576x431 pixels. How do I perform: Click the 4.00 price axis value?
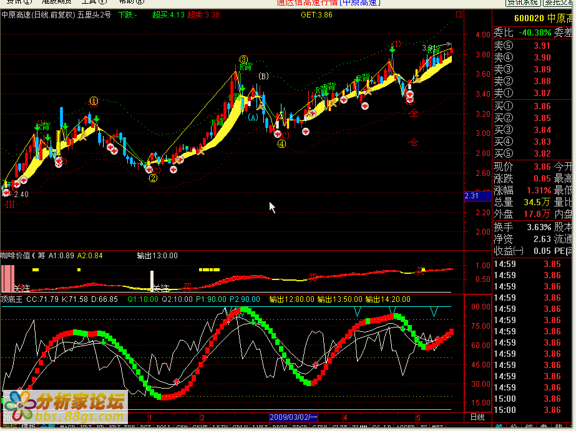click(x=482, y=35)
